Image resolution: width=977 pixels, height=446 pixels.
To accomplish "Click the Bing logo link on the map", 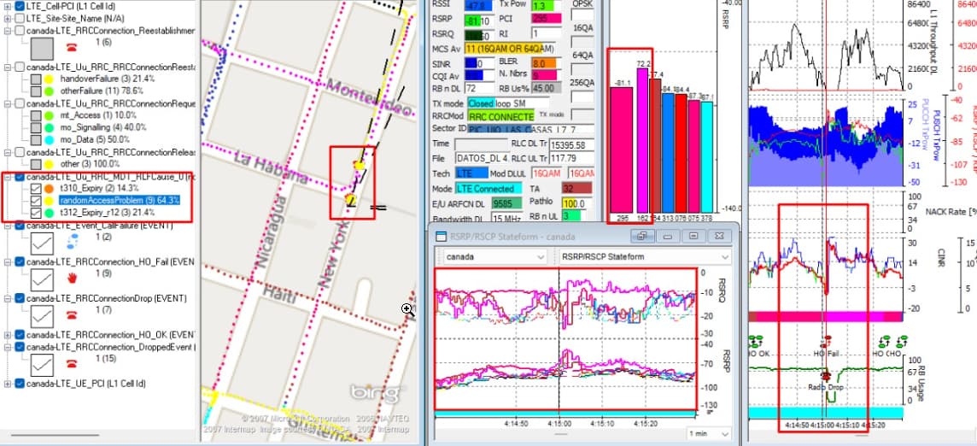I will click(373, 393).
